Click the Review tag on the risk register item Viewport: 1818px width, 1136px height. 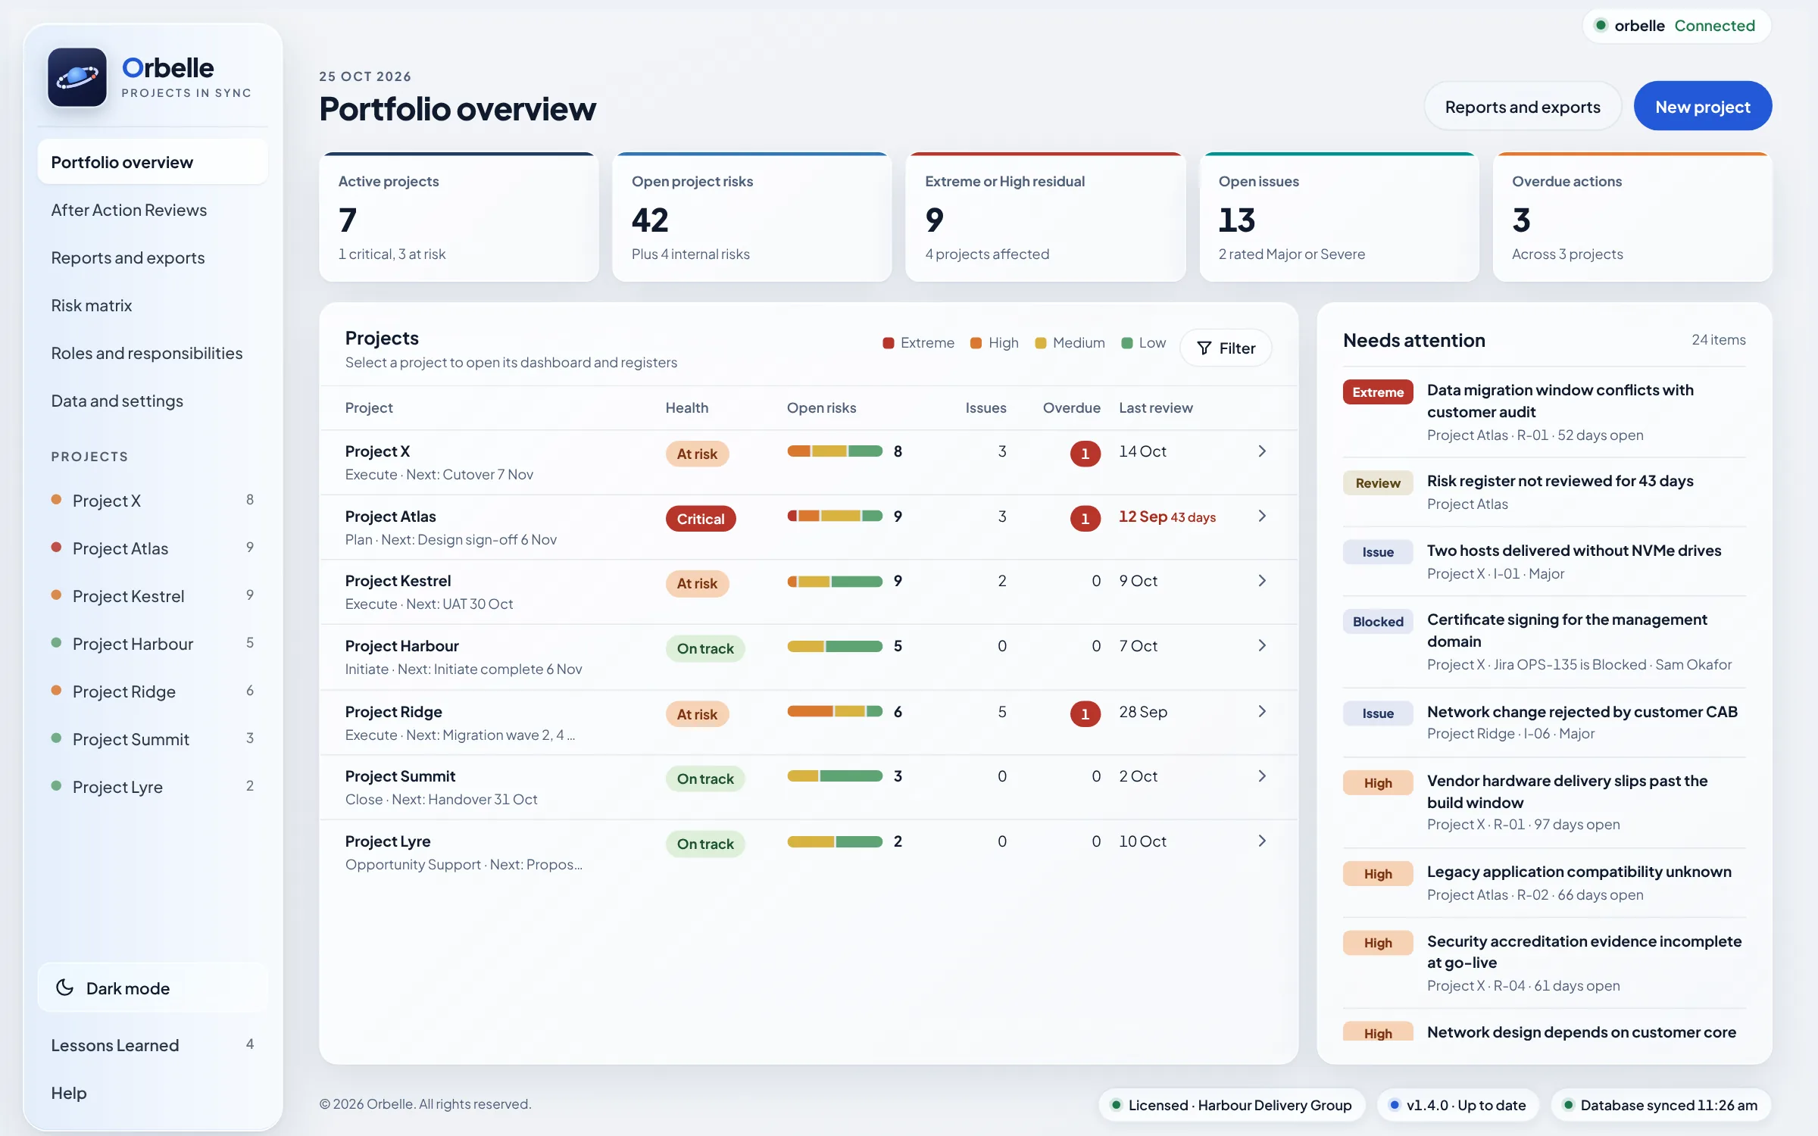(1378, 483)
